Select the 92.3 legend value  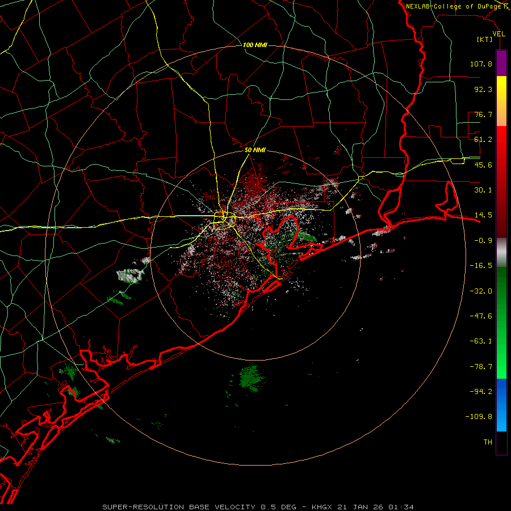click(483, 89)
